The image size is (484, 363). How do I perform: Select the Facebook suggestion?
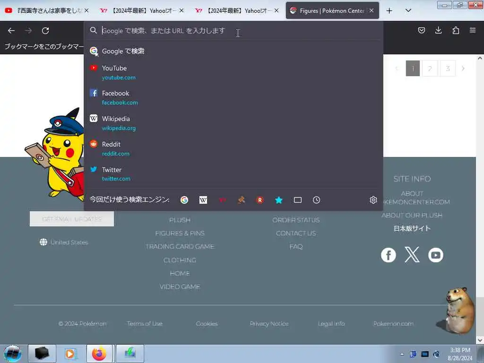coord(233,97)
